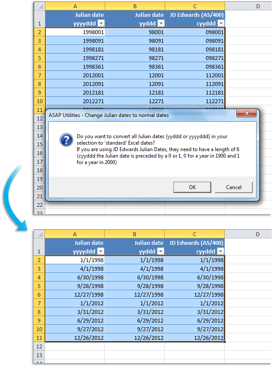Select column D header in upper sheet
This screenshot has height=367, width=273.
(257, 6)
